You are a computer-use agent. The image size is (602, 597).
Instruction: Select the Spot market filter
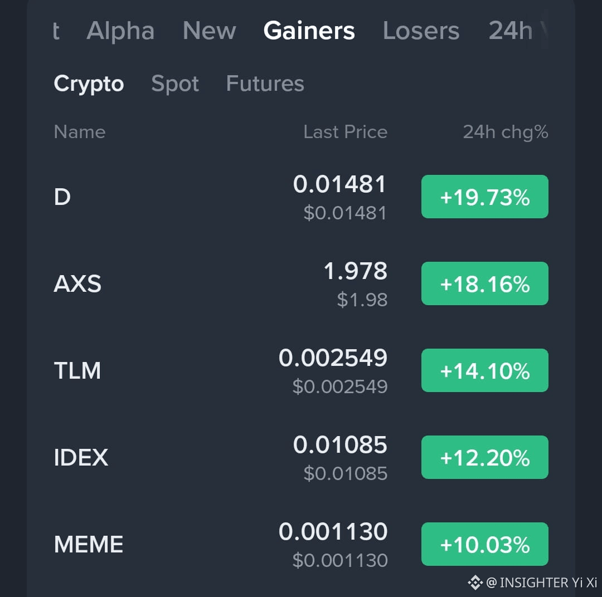pos(175,84)
